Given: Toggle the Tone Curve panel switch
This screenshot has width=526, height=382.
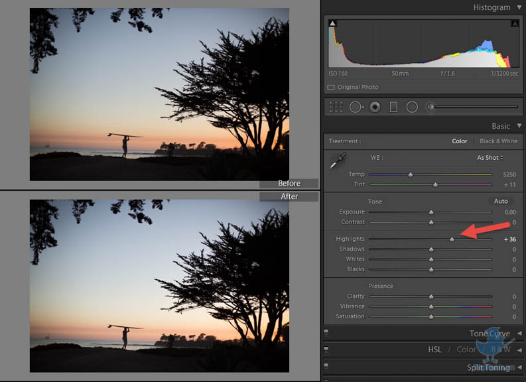Looking at the screenshot, I should click(326, 334).
